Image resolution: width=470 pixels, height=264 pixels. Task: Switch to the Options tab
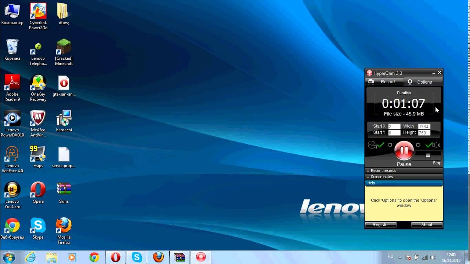pyautogui.click(x=423, y=82)
